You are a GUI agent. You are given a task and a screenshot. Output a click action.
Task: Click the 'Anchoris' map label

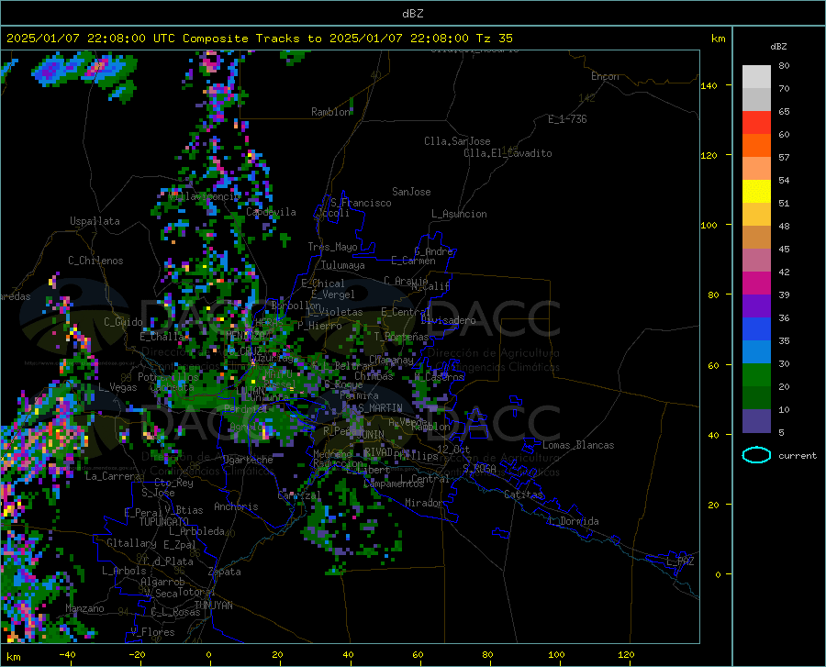[x=236, y=506]
